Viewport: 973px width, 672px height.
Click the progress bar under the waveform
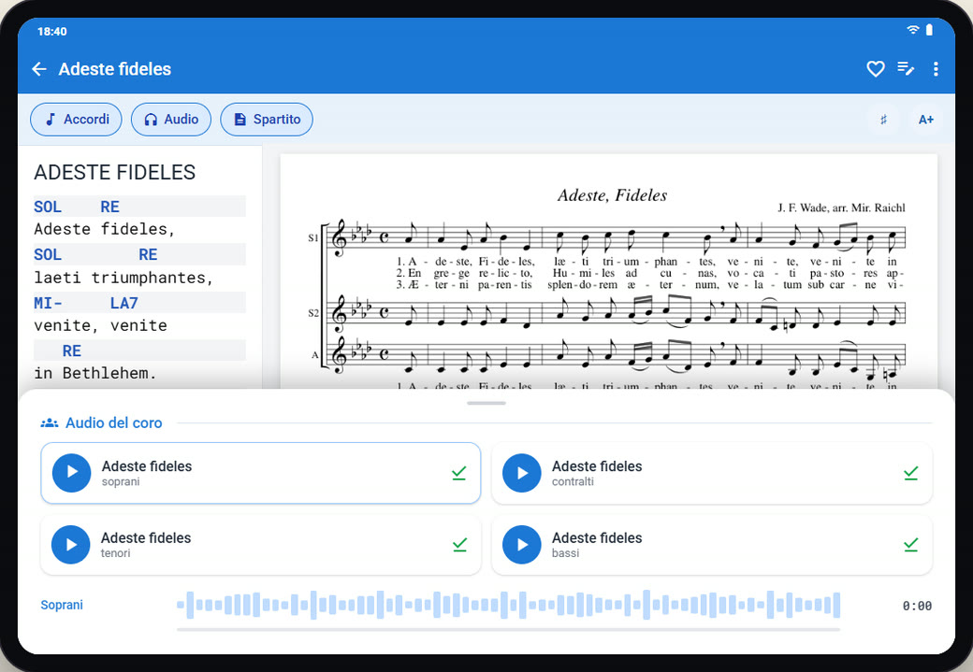[508, 629]
